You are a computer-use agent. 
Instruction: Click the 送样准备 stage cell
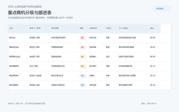tap(93, 47)
